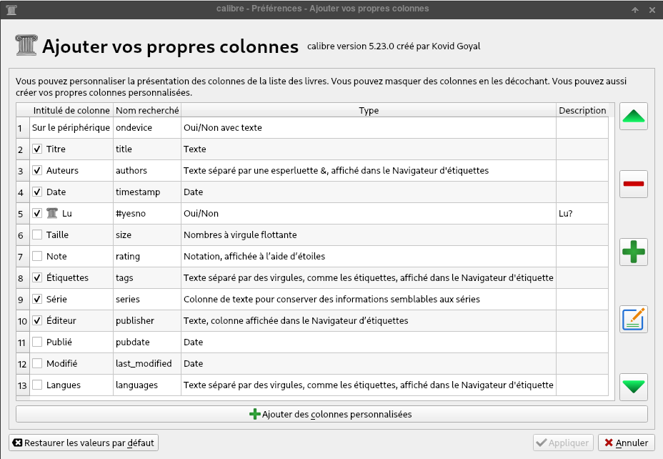
Task: Toggle the Note column checkbox
Action: [x=37, y=256]
